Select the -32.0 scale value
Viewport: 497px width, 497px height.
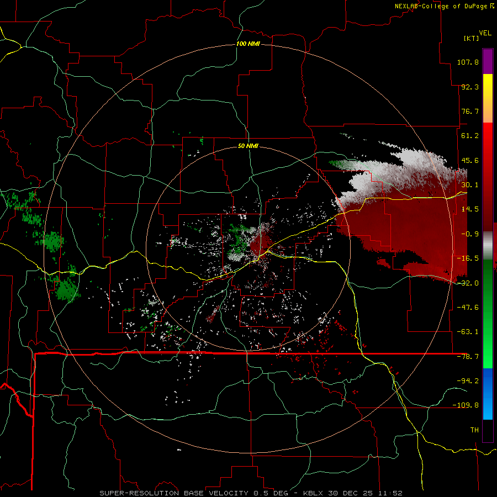point(468,283)
